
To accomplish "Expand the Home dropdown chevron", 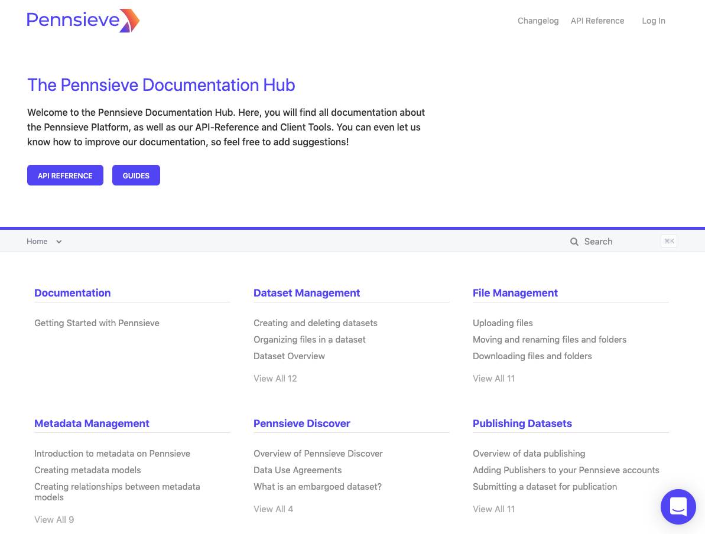I will [59, 242].
